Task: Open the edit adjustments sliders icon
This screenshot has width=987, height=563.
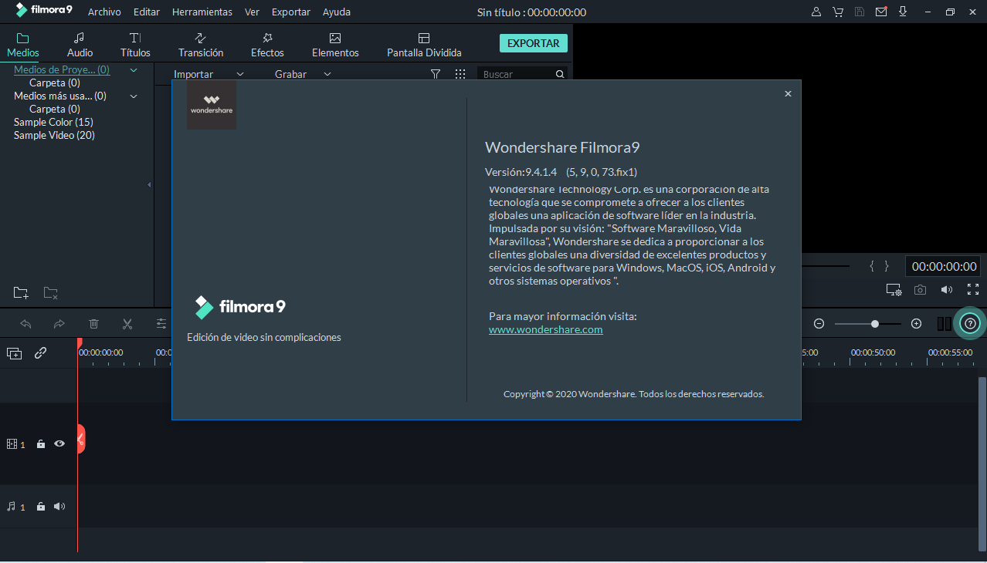Action: point(161,324)
